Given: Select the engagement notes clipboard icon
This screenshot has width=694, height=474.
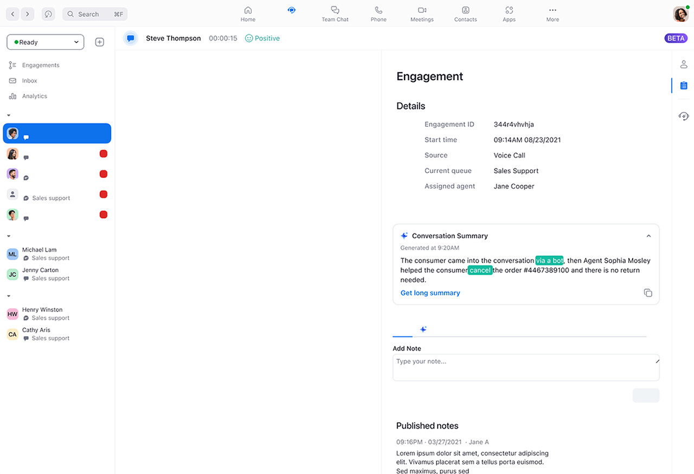Looking at the screenshot, I should 684,86.
